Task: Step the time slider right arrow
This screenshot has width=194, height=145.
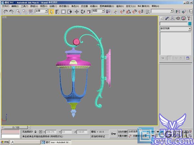Action: [x=29, y=127]
